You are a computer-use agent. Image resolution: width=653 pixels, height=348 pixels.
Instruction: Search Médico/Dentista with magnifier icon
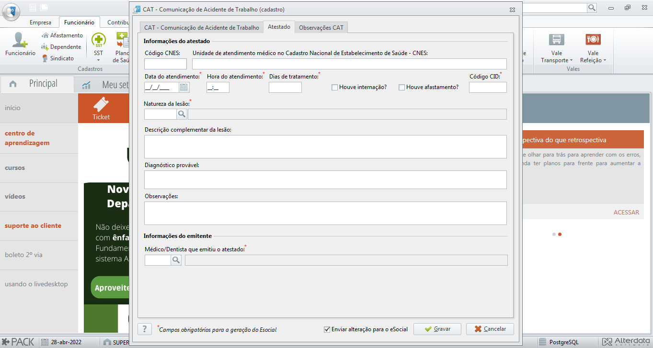pyautogui.click(x=176, y=260)
